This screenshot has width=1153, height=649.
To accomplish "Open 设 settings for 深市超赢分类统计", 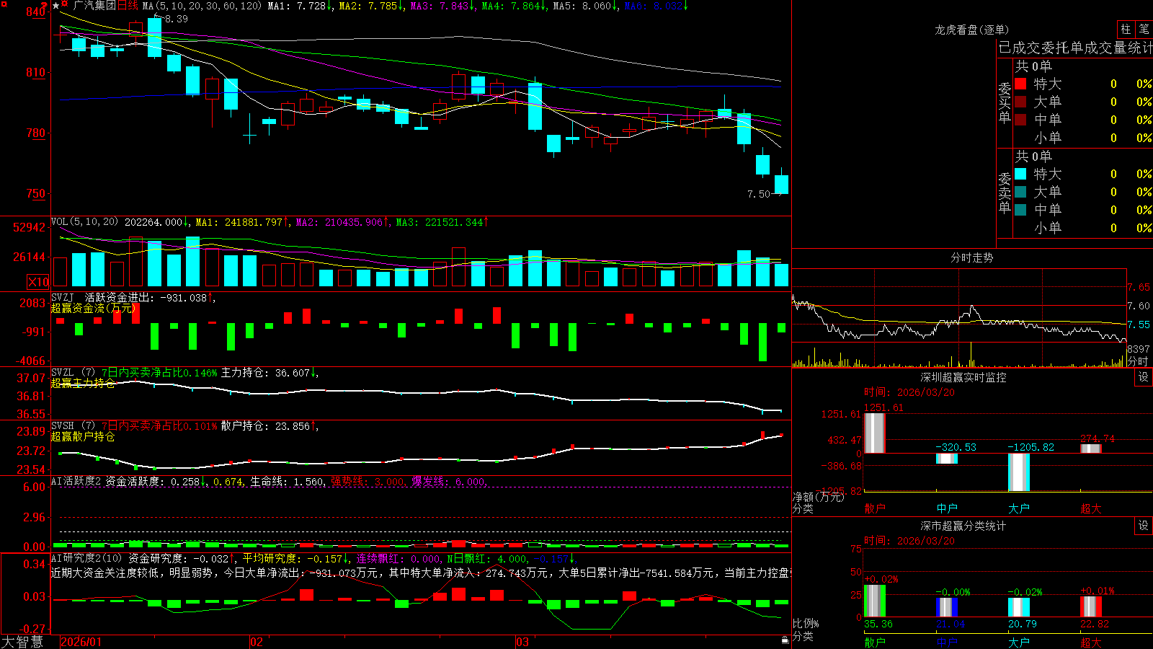I will pos(1144,526).
